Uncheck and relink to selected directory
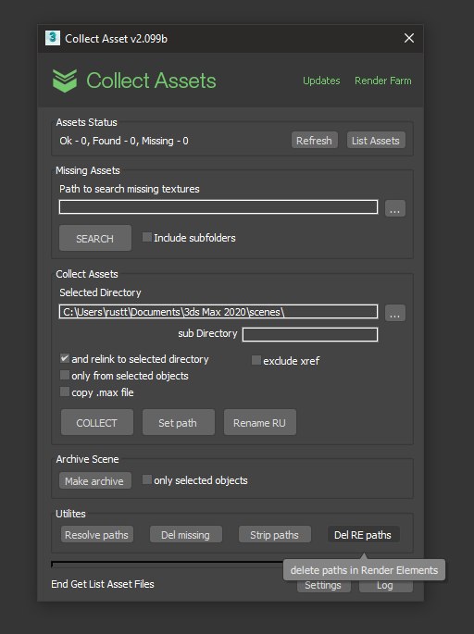This screenshot has width=474, height=634. pyautogui.click(x=65, y=358)
